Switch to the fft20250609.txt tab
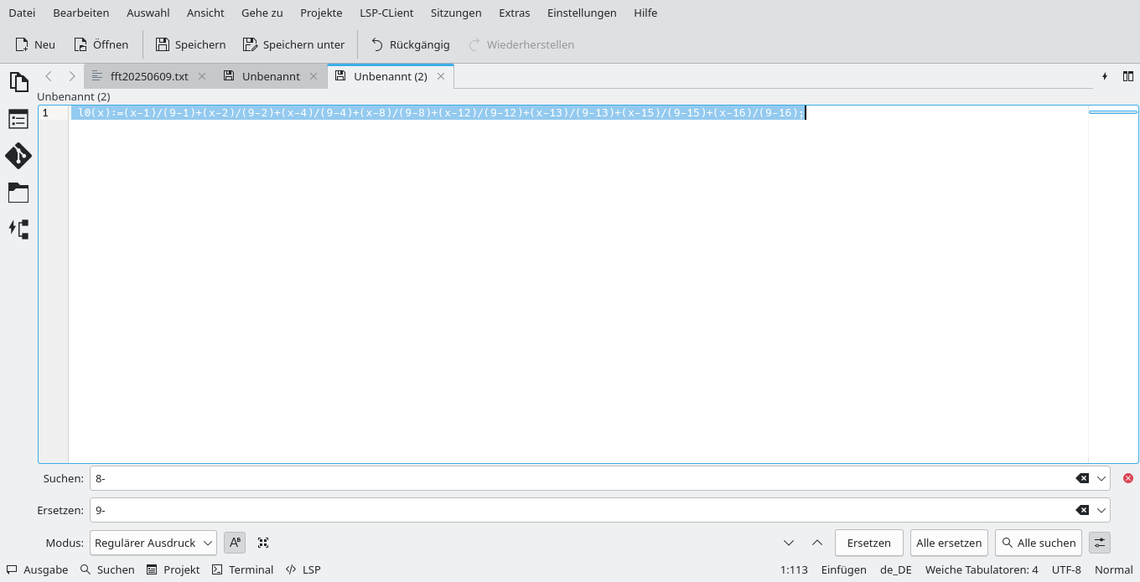This screenshot has height=582, width=1140. pyautogui.click(x=149, y=76)
